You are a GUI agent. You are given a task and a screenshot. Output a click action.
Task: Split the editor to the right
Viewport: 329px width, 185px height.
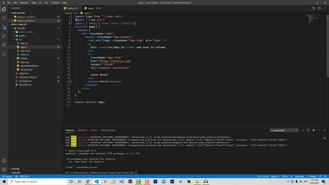[319, 8]
